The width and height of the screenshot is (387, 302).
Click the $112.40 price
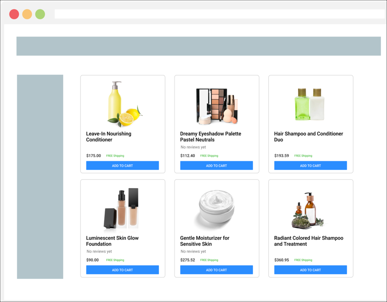[x=187, y=156]
